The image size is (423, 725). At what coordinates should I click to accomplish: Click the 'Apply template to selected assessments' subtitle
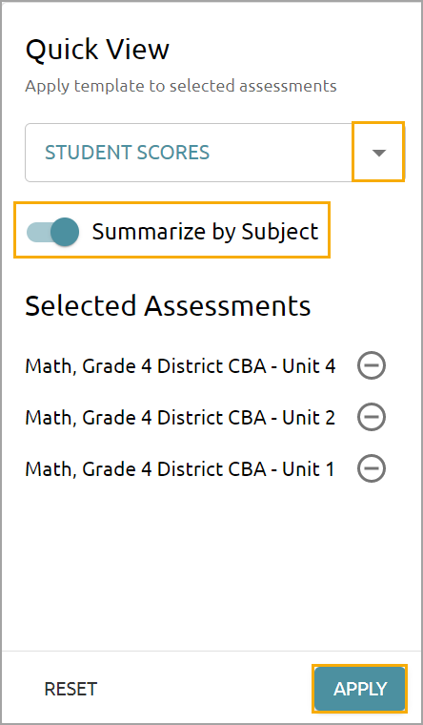tap(181, 86)
